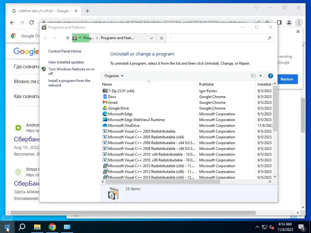Open Chrome tab search chevron
Screen dimensions: 311x233
pyautogui.click(x=256, y=8)
